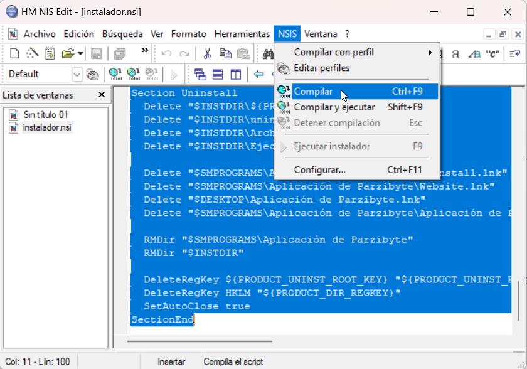Click the Compile script toolbar icon
Screen dimensions: 527x369
(x=115, y=74)
